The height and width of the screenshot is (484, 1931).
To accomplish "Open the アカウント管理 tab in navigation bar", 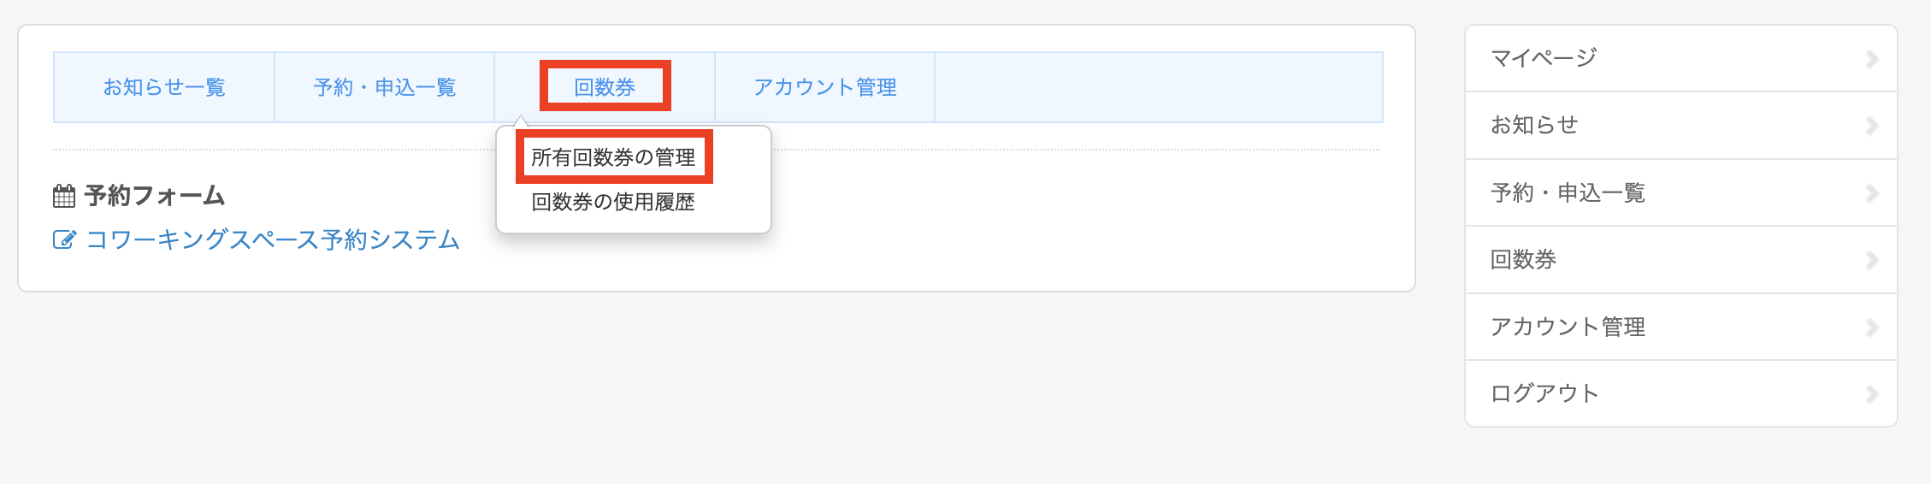I will (825, 87).
